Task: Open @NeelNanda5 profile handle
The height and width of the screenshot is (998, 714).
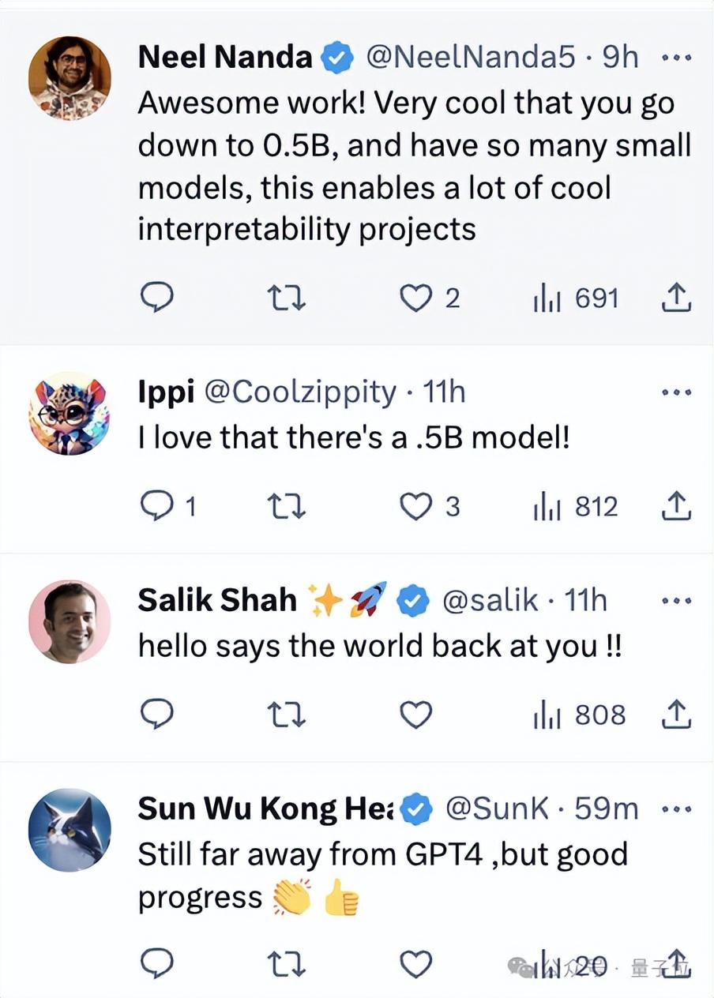Action: pos(473,58)
